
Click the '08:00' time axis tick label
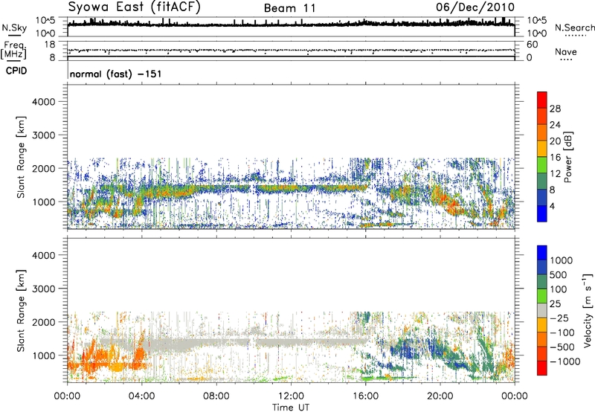(x=216, y=396)
